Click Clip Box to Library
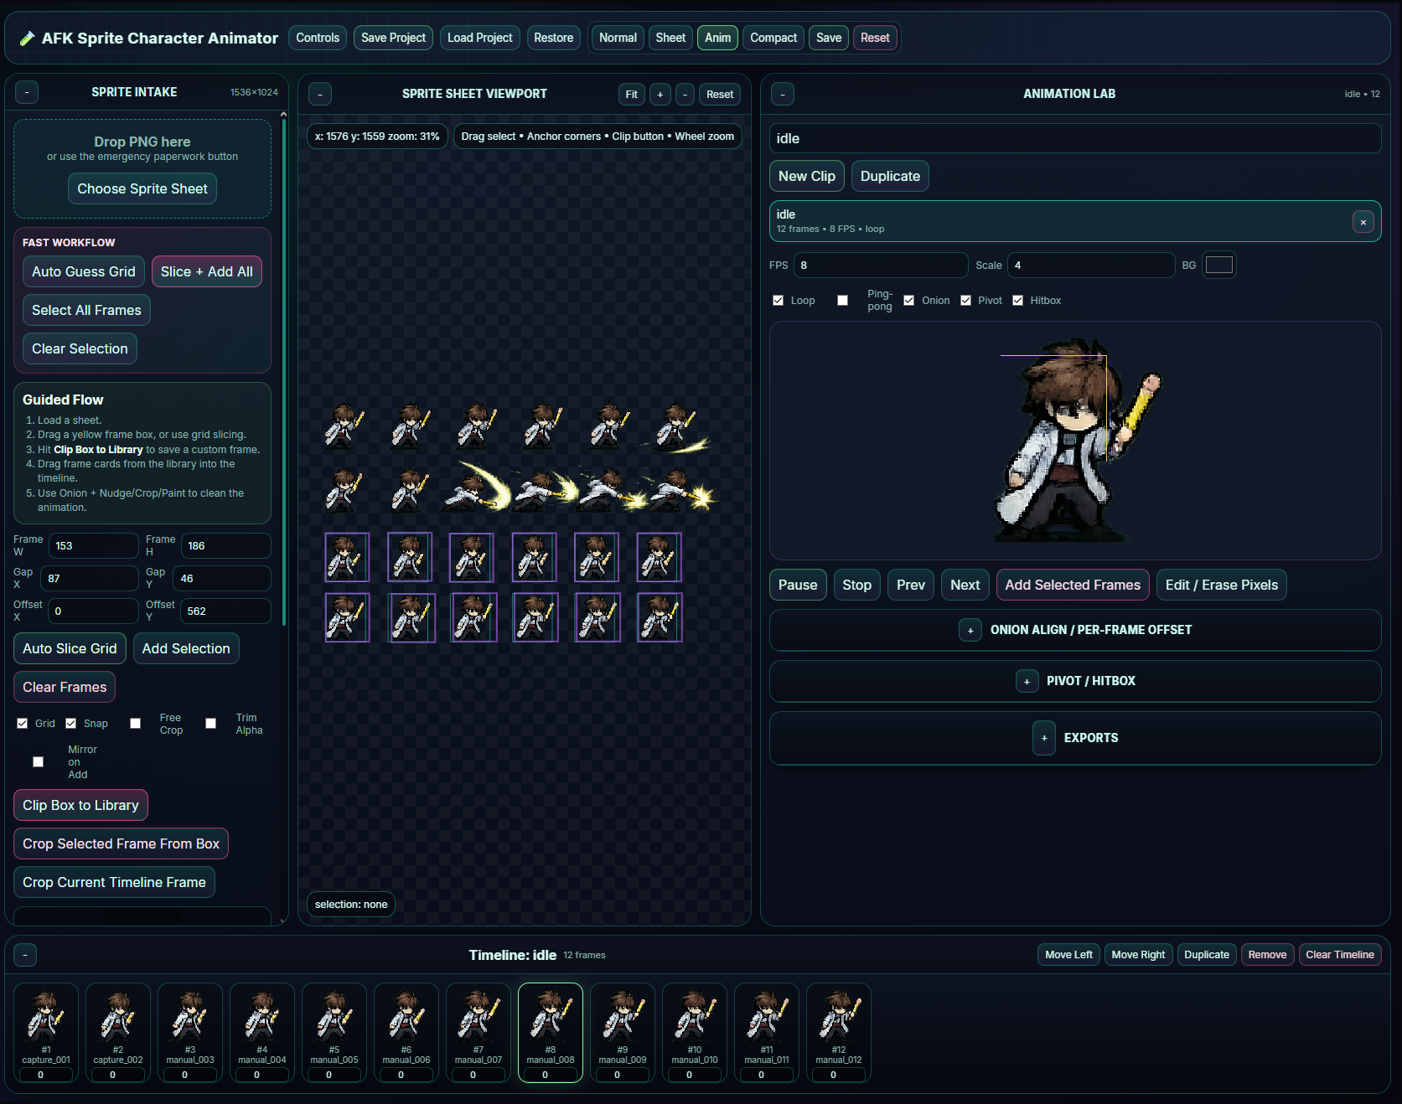1402x1104 pixels. pos(80,805)
